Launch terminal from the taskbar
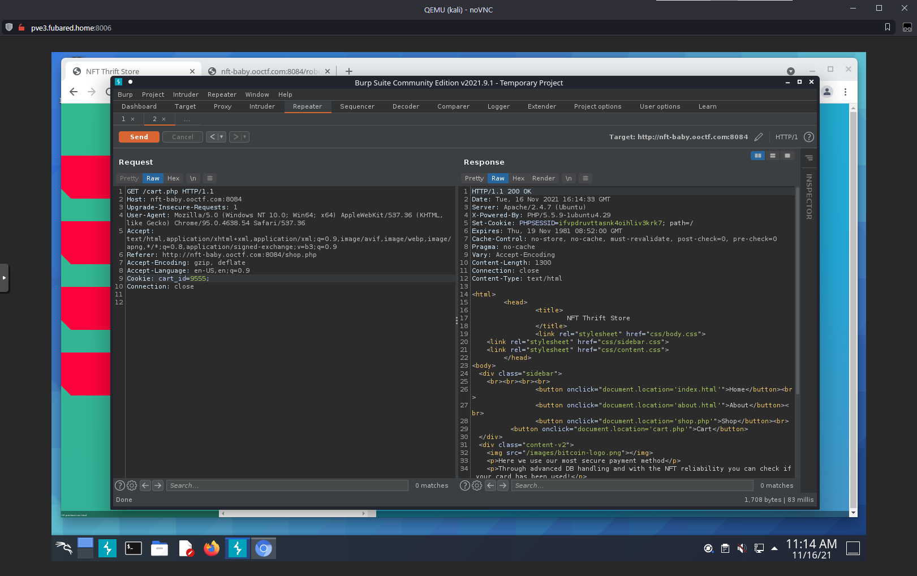The width and height of the screenshot is (917, 576). [x=134, y=548]
